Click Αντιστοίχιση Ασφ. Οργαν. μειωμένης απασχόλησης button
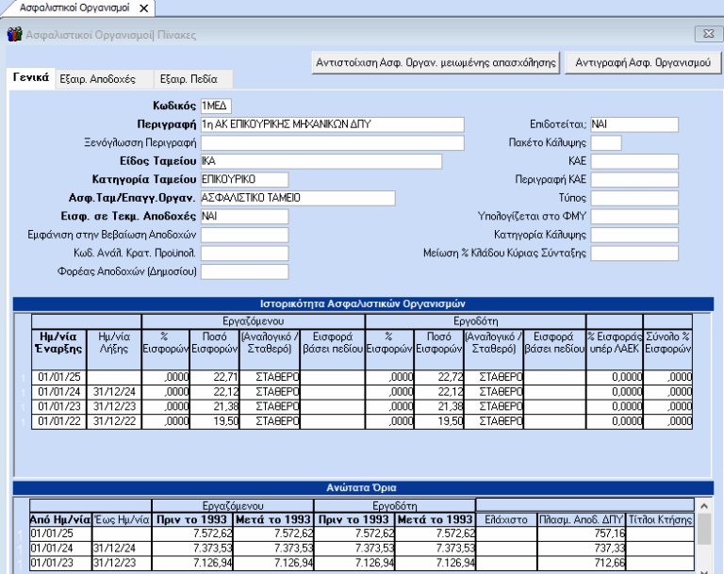This screenshot has height=574, width=724. coord(436,62)
